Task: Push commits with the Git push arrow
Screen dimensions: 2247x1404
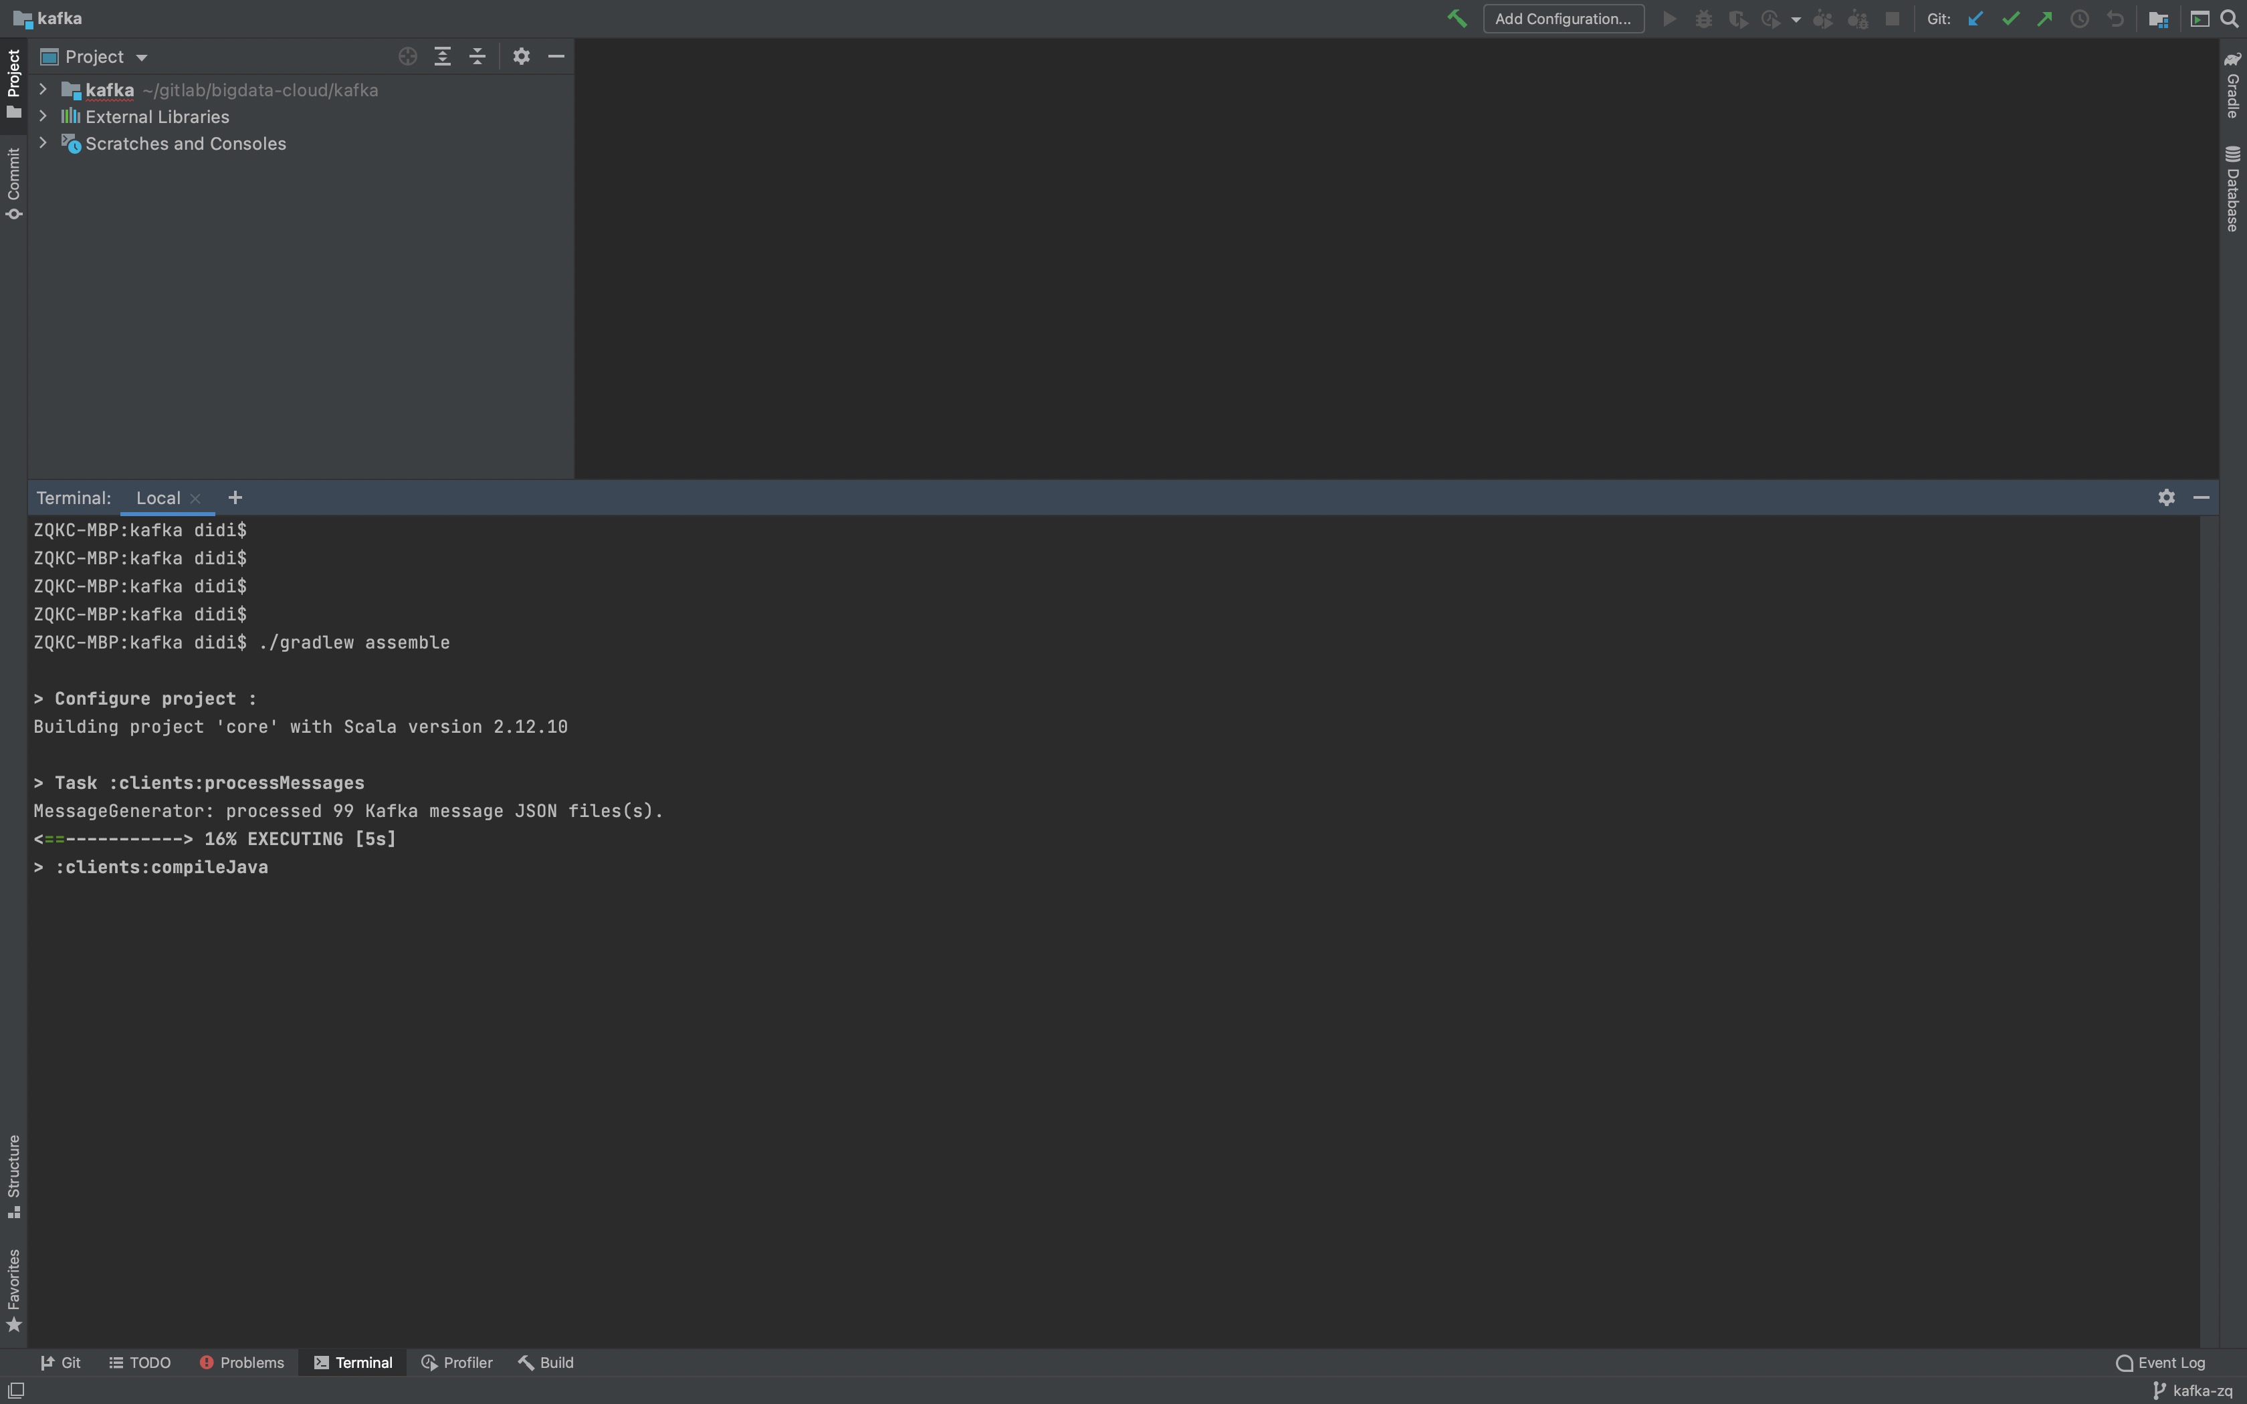Action: pos(2044,19)
